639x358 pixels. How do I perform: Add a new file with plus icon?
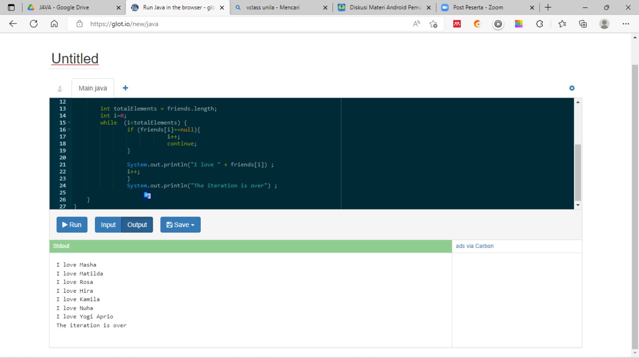click(x=125, y=88)
